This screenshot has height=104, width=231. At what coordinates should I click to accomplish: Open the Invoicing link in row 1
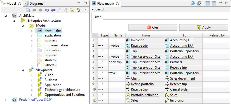point(138,40)
